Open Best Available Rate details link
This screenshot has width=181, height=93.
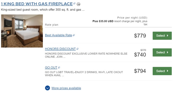coord(59,35)
